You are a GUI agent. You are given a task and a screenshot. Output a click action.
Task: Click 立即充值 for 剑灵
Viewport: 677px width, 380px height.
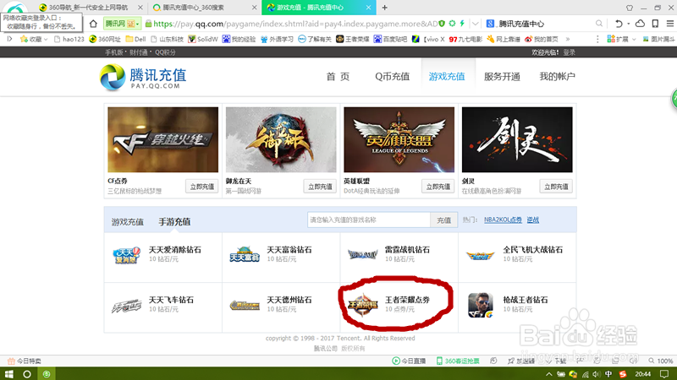[556, 187]
